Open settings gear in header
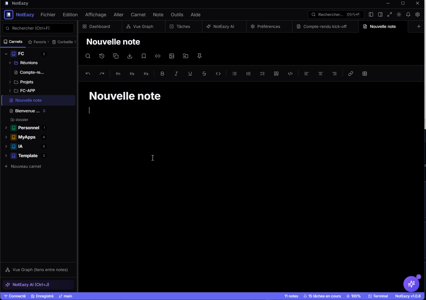The image size is (426, 300). pos(417,15)
